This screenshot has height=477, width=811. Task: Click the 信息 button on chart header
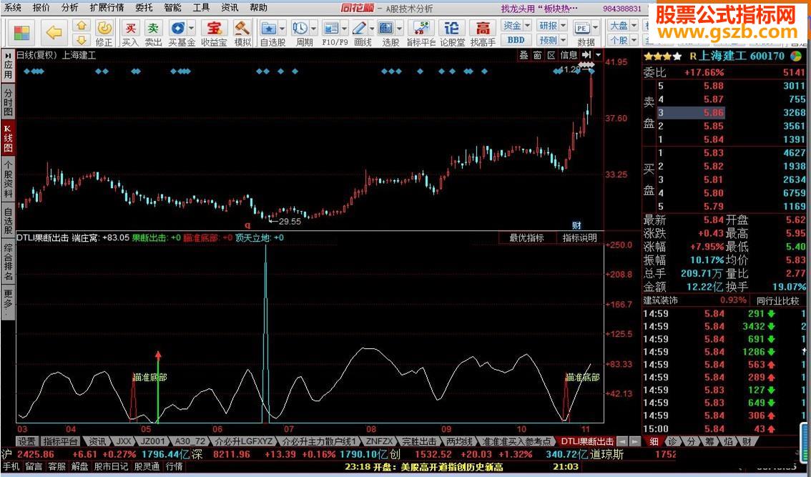569,55
